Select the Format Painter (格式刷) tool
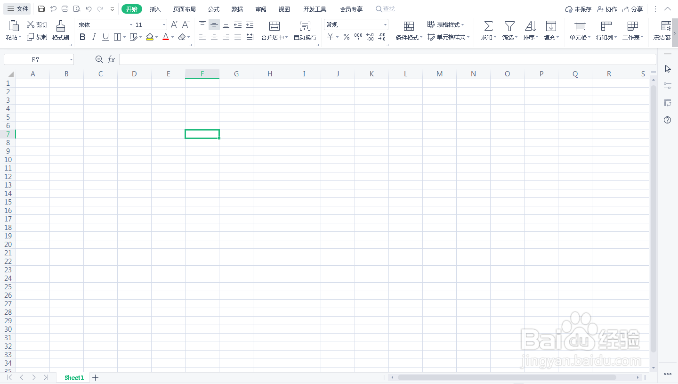This screenshot has width=678, height=384. (x=60, y=30)
